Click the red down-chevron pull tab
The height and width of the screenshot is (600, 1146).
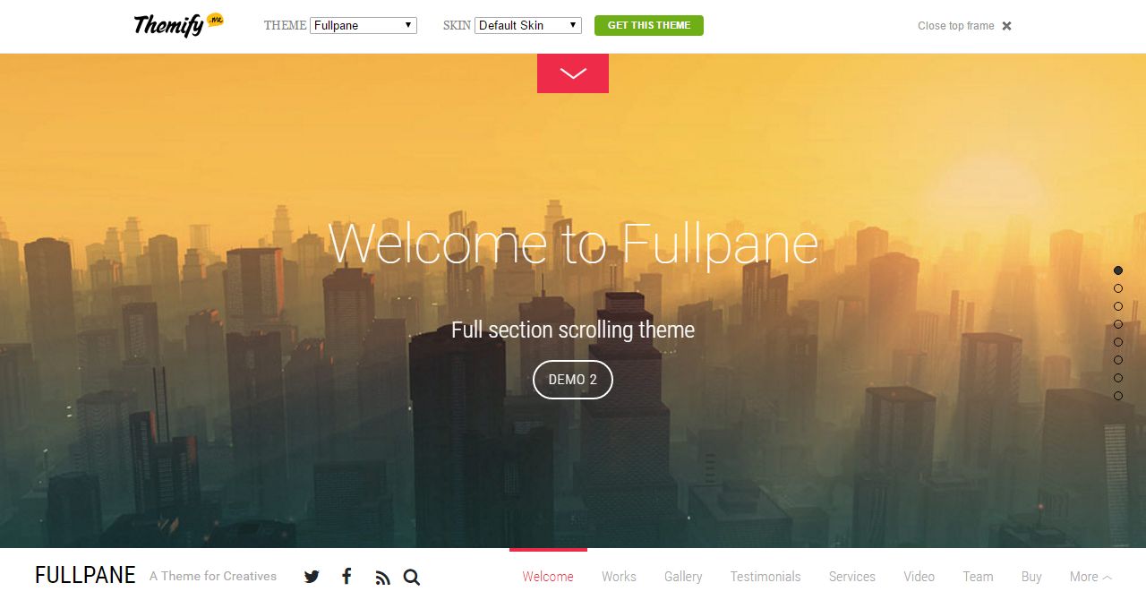click(573, 73)
